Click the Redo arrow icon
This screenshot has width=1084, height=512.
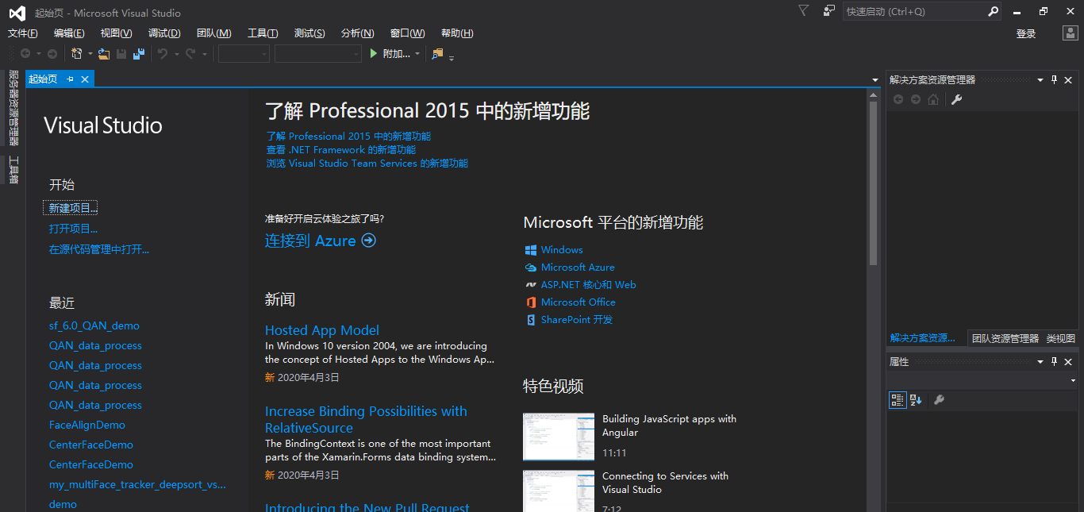(190, 53)
